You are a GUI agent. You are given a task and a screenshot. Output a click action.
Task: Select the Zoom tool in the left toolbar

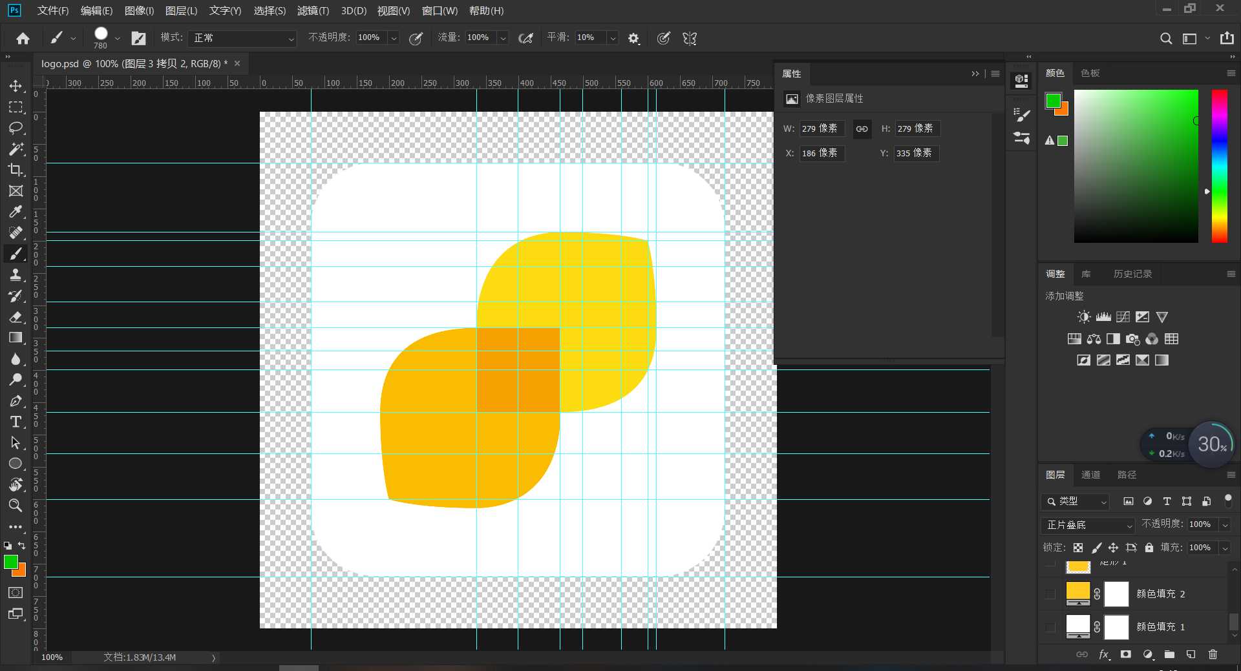pos(16,505)
